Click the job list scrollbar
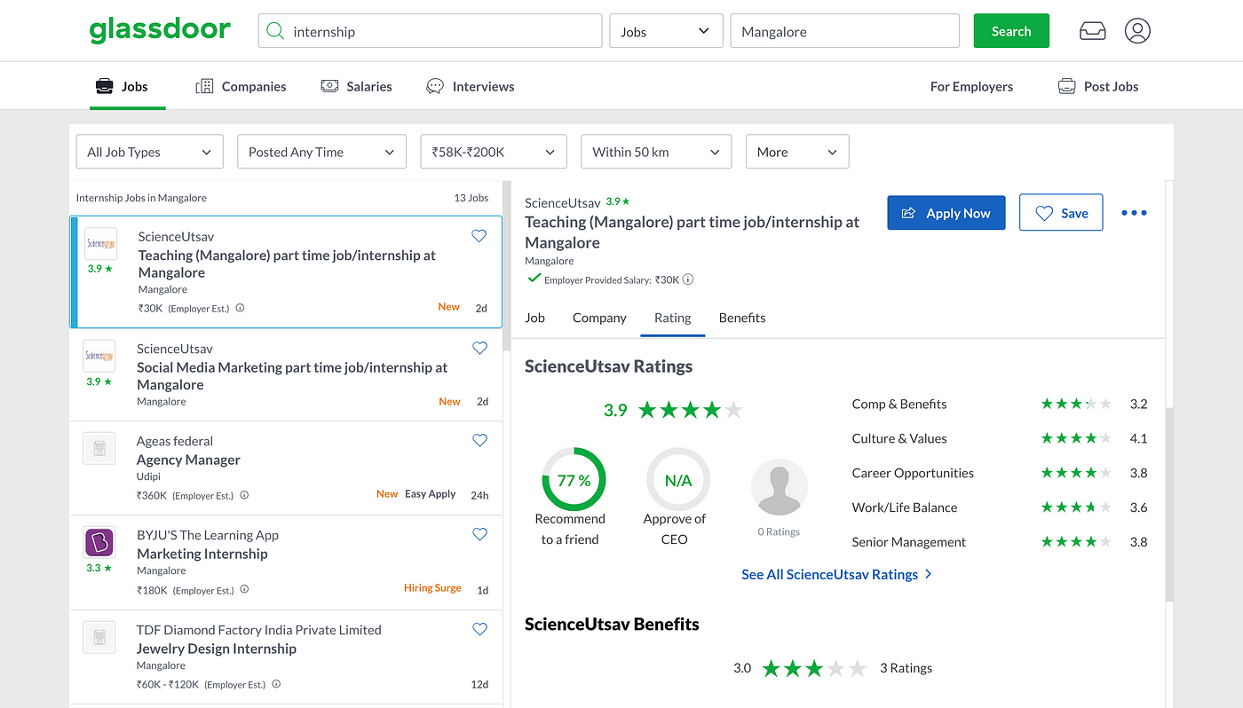The width and height of the screenshot is (1243, 708). (506, 266)
